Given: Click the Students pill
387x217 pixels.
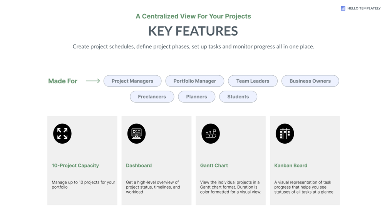Looking at the screenshot, I should pos(238,97).
